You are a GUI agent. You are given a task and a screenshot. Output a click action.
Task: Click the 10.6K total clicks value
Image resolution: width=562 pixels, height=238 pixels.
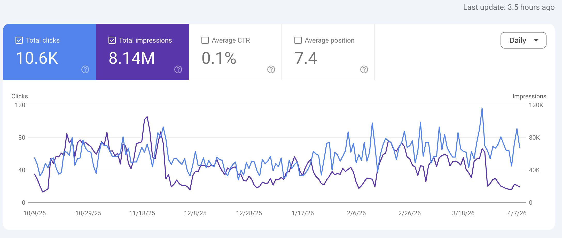37,57
